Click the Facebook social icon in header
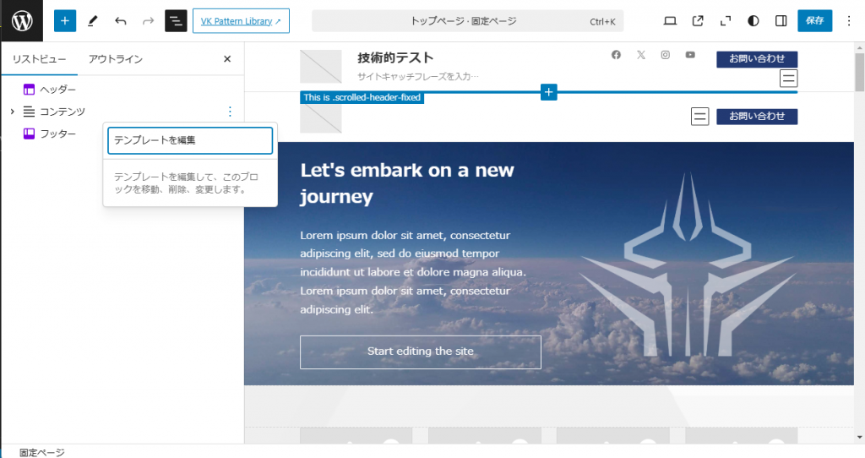 click(616, 55)
